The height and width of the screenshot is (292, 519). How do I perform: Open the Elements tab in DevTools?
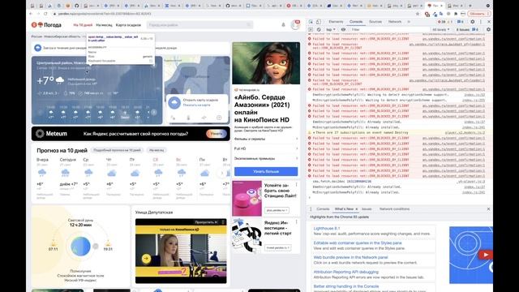click(336, 22)
